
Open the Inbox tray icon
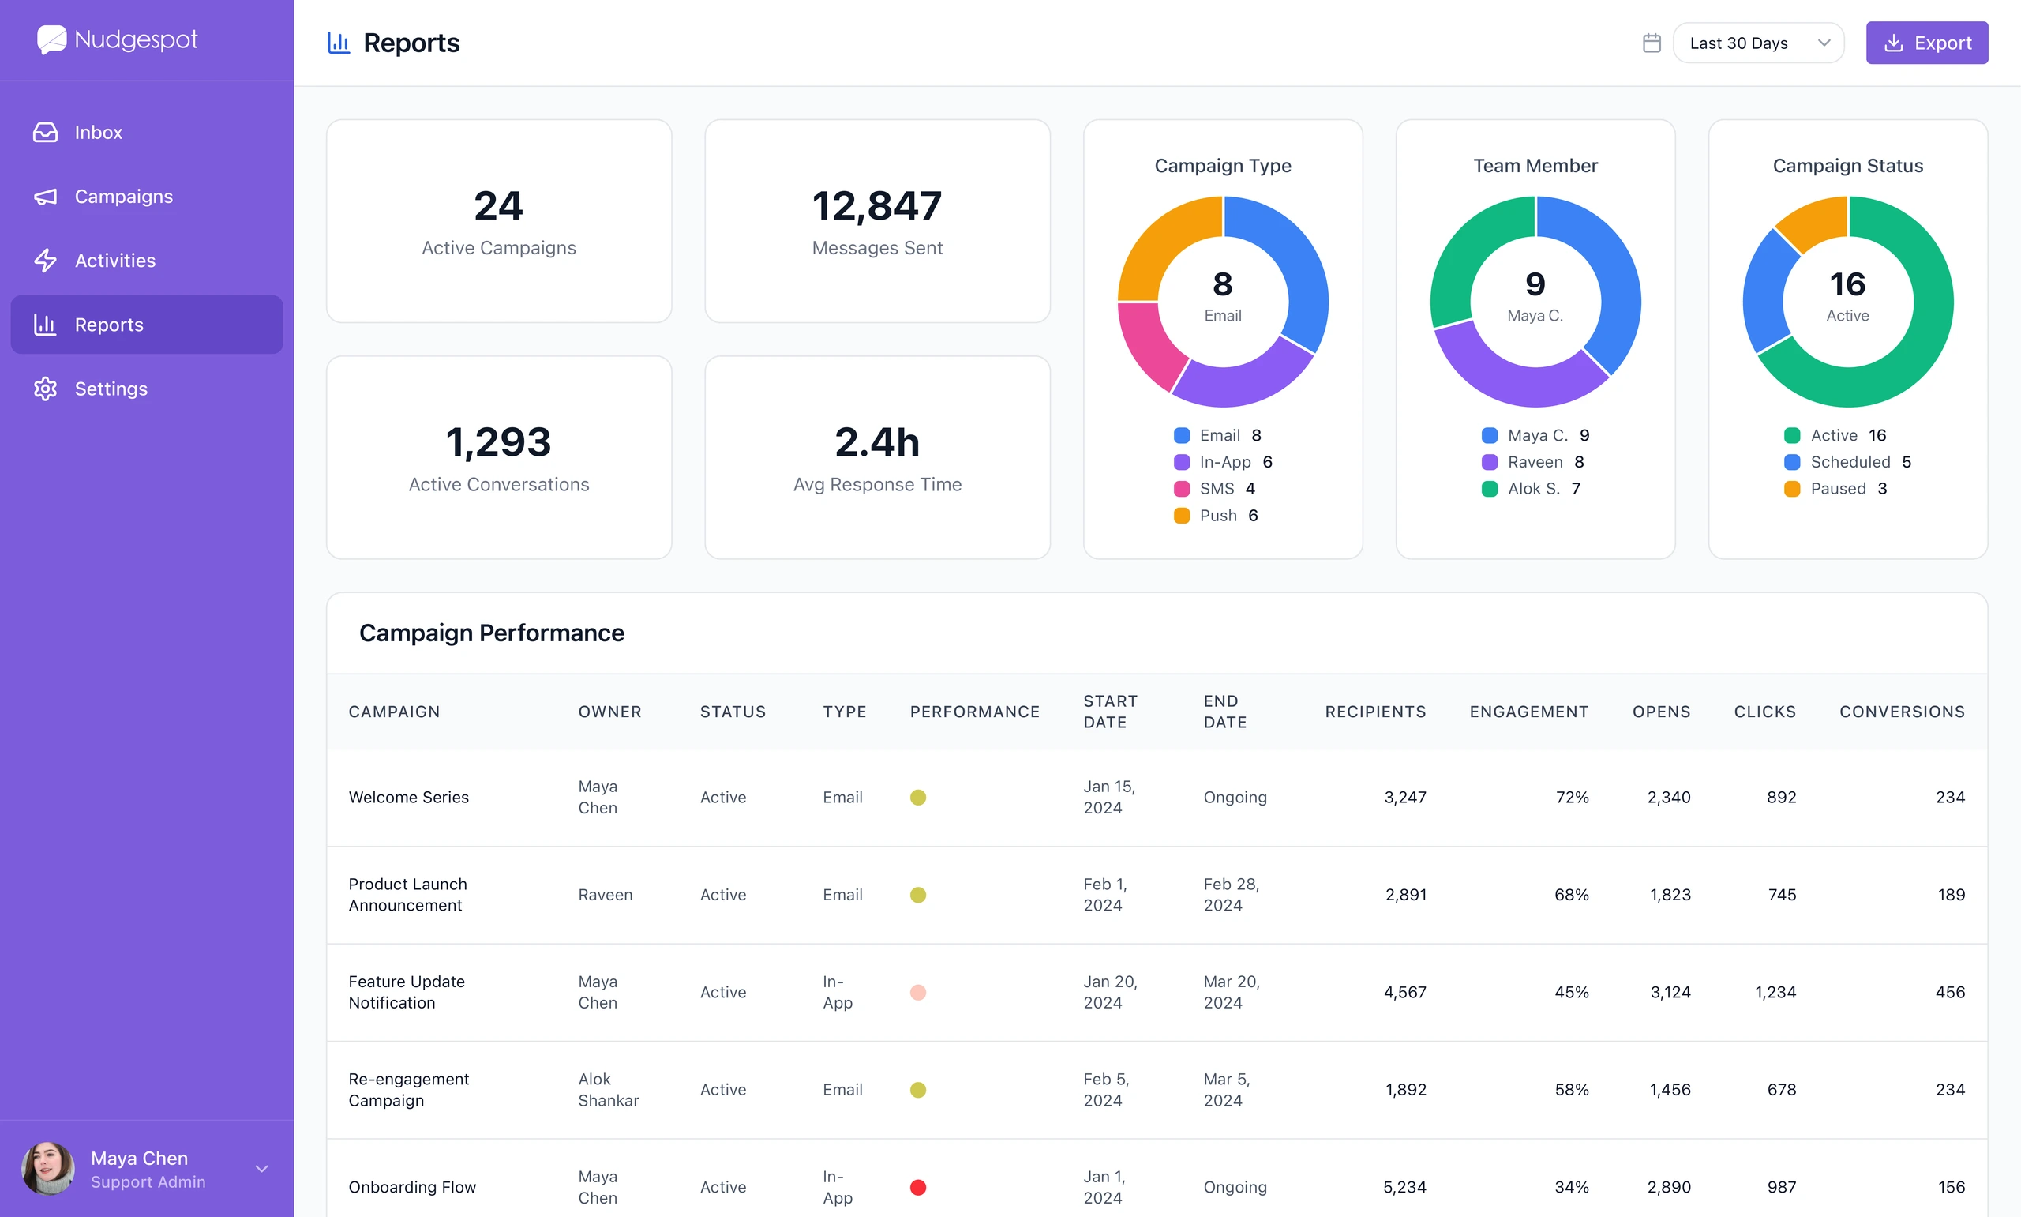pos(45,132)
